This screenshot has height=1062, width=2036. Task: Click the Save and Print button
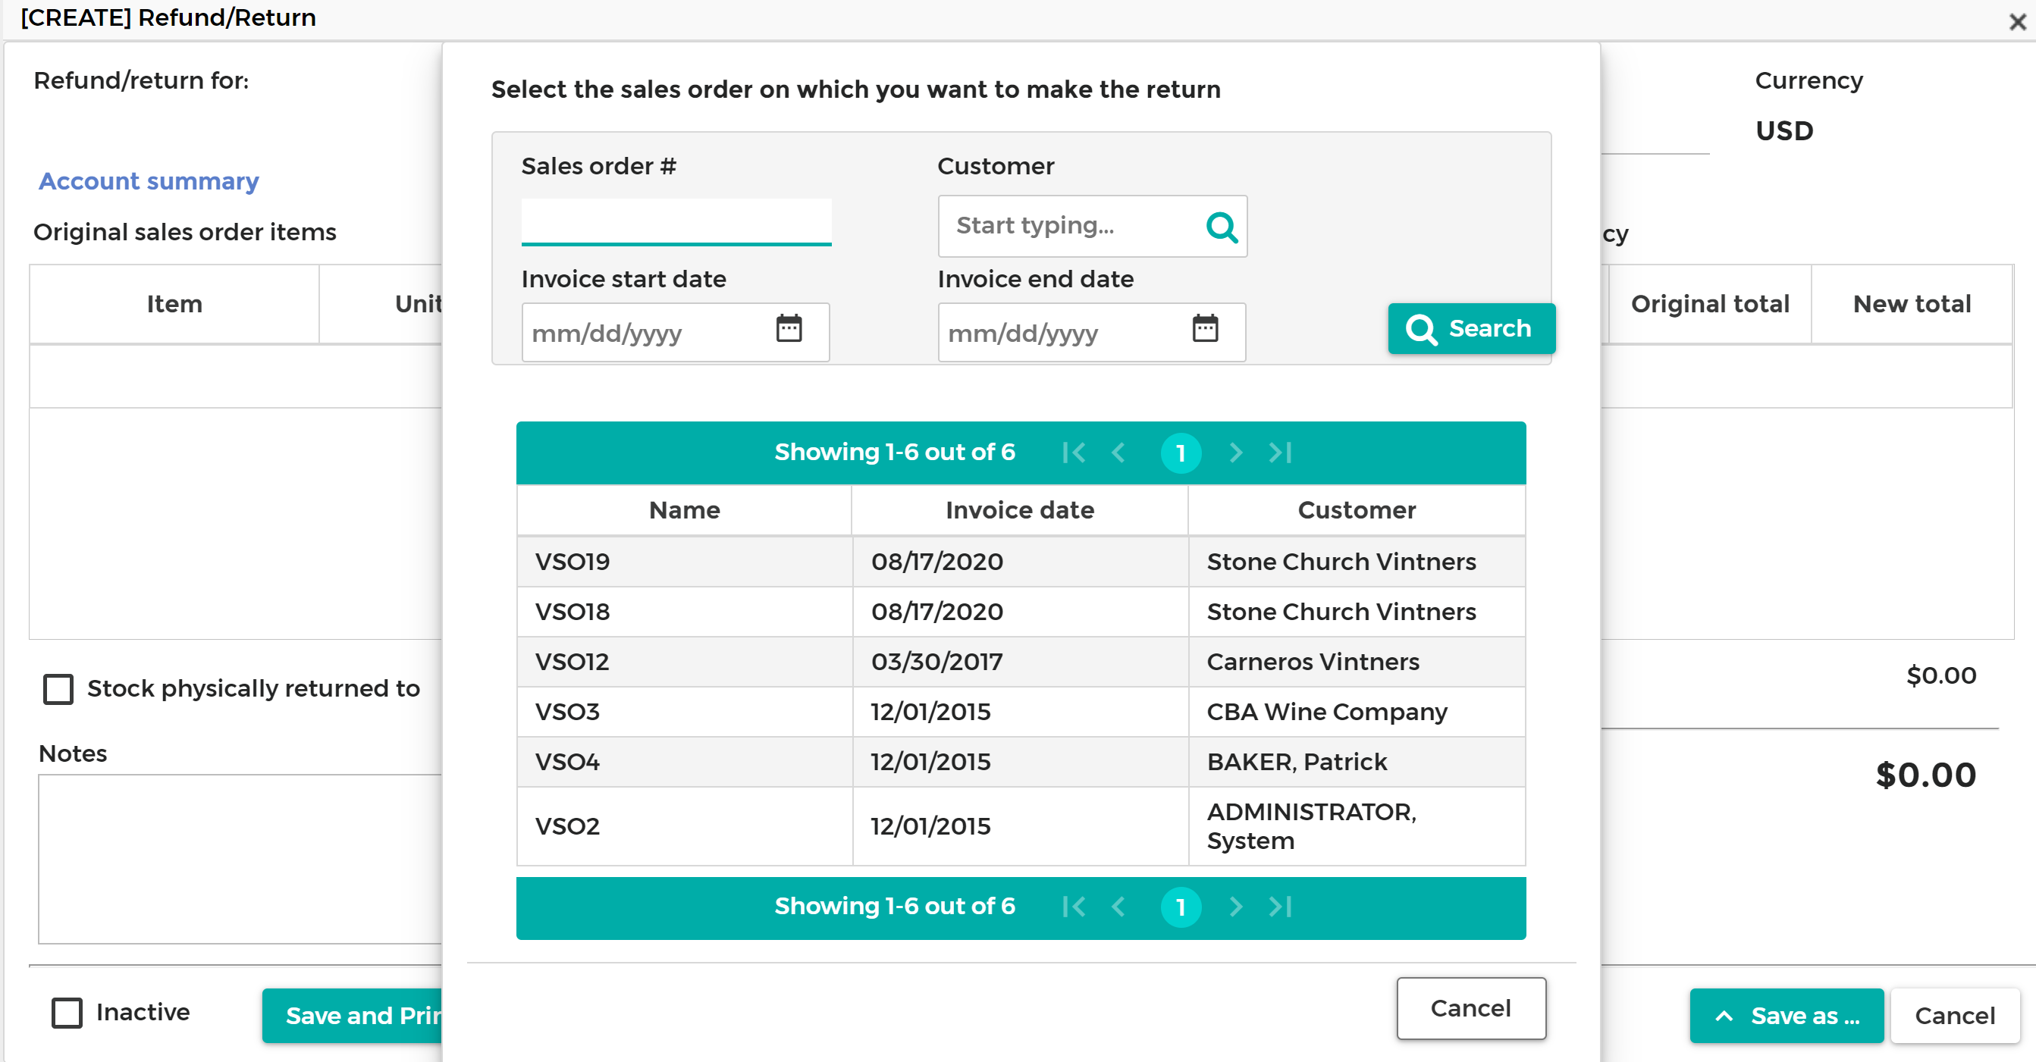point(353,1017)
